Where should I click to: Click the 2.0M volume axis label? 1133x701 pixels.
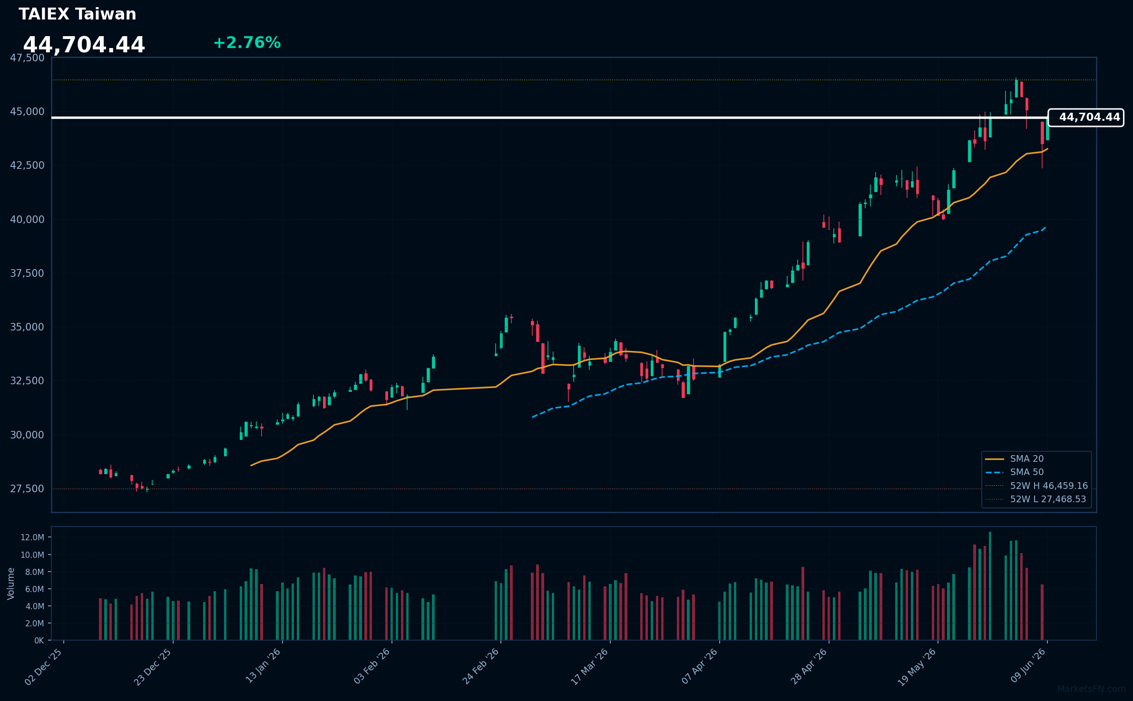point(34,623)
